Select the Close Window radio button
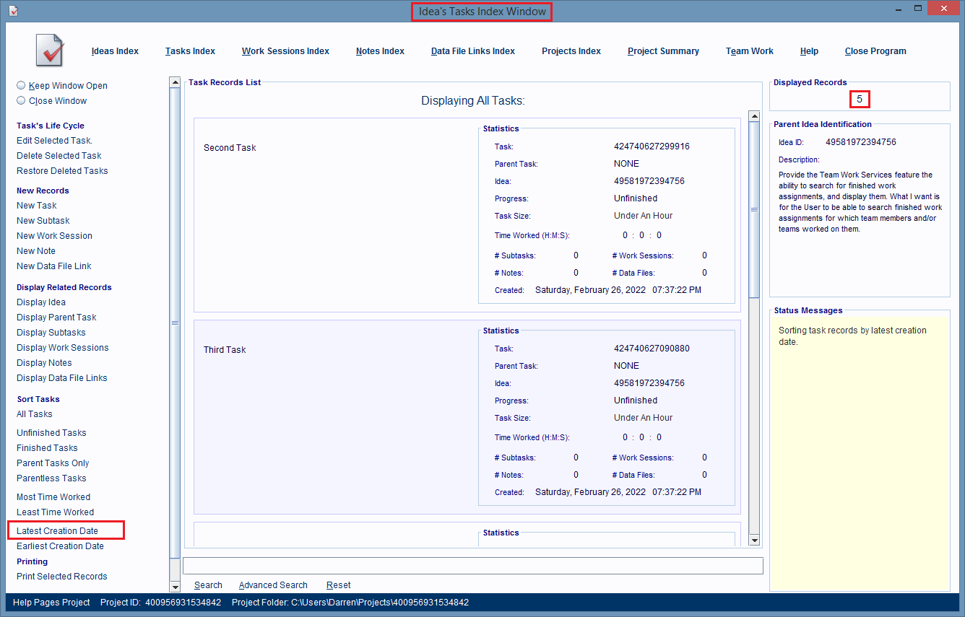 21,100
